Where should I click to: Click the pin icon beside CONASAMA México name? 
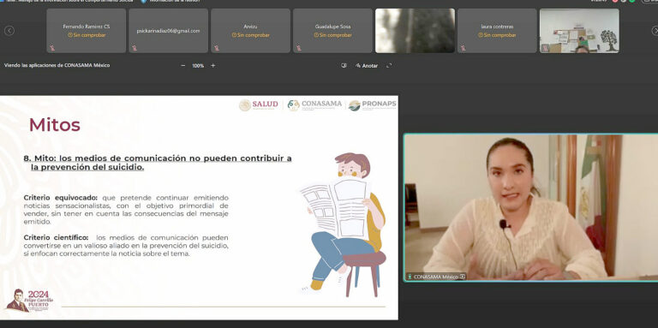(x=463, y=277)
